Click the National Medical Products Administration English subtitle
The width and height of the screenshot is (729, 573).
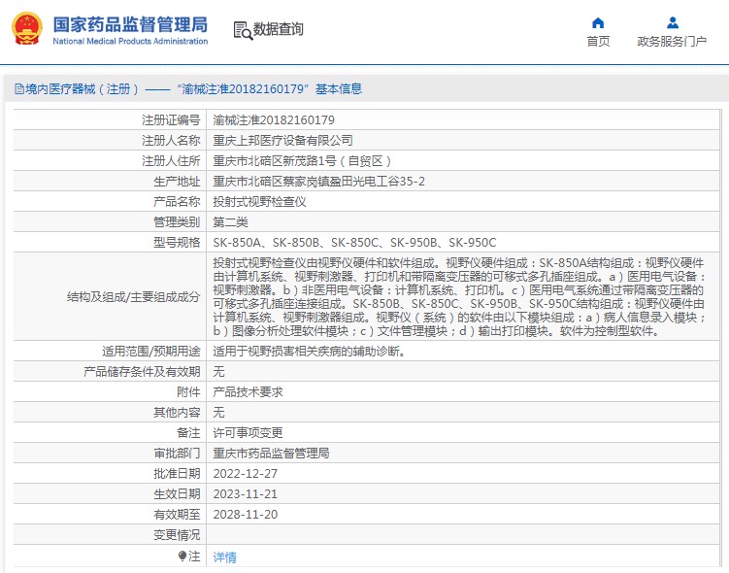point(129,42)
